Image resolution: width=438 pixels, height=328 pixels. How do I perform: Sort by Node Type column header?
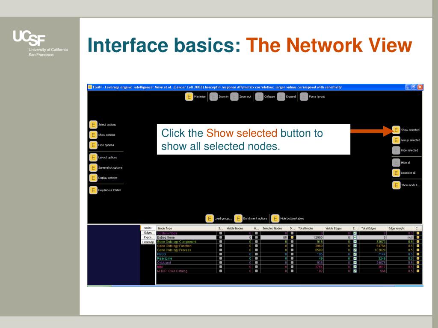click(186, 228)
